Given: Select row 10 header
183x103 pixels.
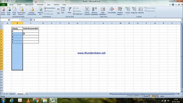Looking at the screenshot, I should pos(1,50).
